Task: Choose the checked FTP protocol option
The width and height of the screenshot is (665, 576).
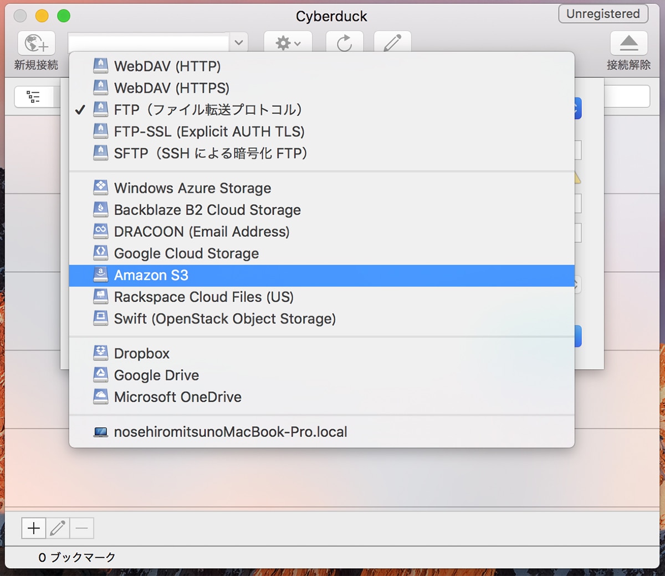Action: click(208, 110)
